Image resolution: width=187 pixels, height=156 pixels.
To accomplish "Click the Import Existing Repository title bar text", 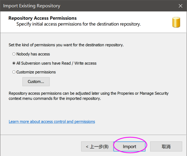I will click(x=32, y=6).
